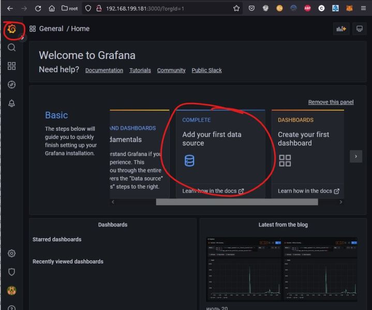372x310 pixels.
Task: Click the card scrollbar left arrow
Action: pyautogui.click(x=113, y=202)
